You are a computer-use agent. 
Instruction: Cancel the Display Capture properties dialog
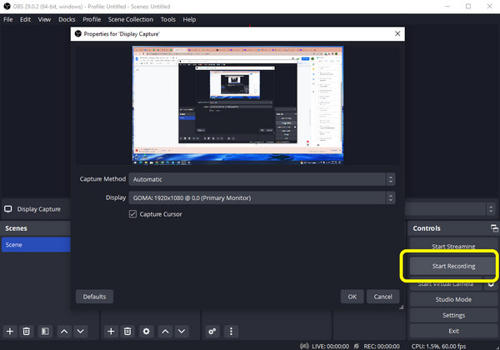(x=383, y=297)
